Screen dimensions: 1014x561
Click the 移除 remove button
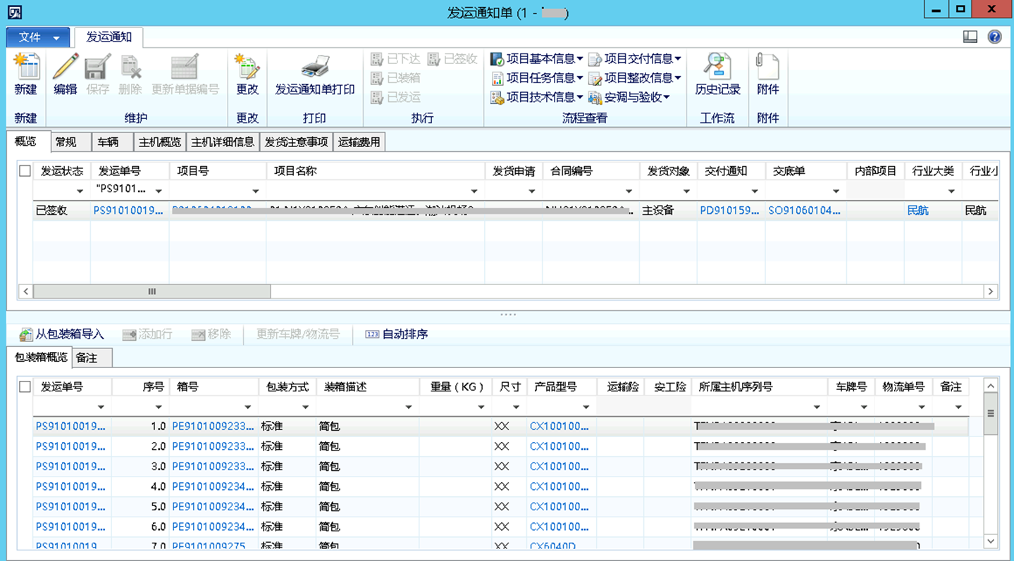211,334
